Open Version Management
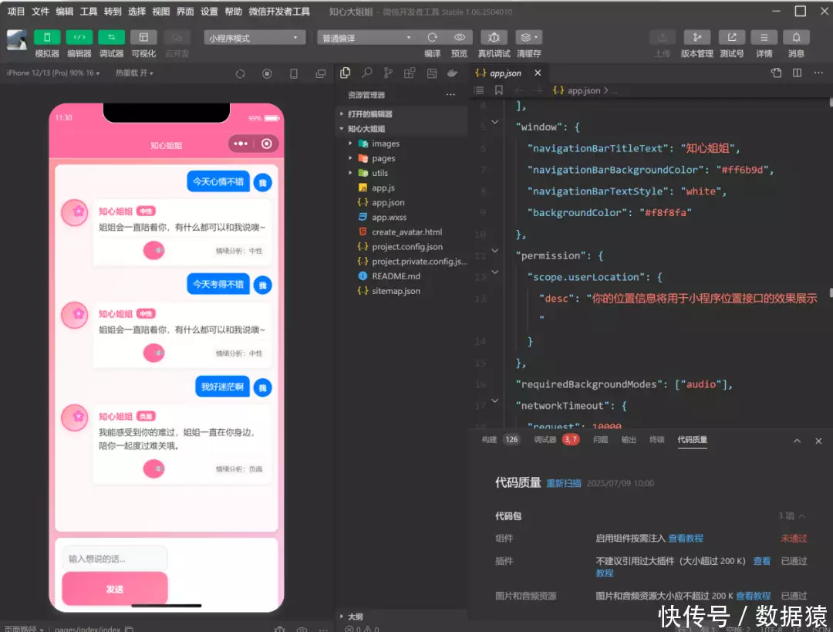This screenshot has height=632, width=833. coord(697,37)
